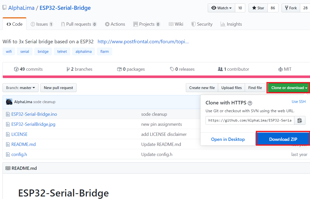Click the MIT license scale icon
310x199 pixels.
(280, 69)
